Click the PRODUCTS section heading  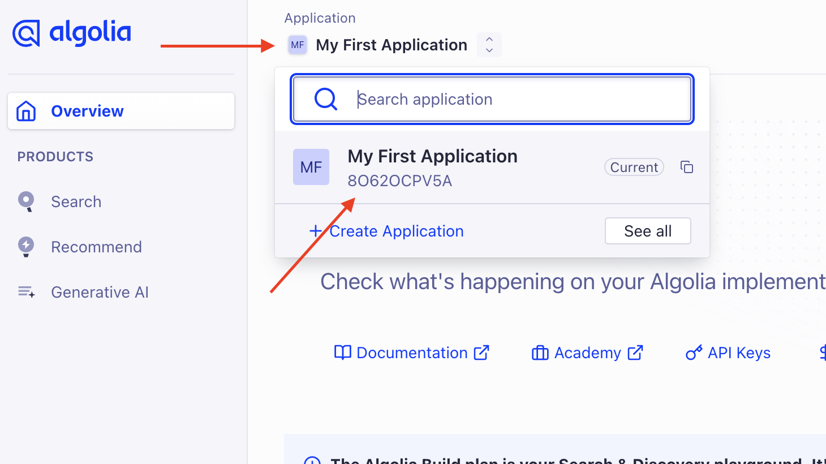[55, 157]
